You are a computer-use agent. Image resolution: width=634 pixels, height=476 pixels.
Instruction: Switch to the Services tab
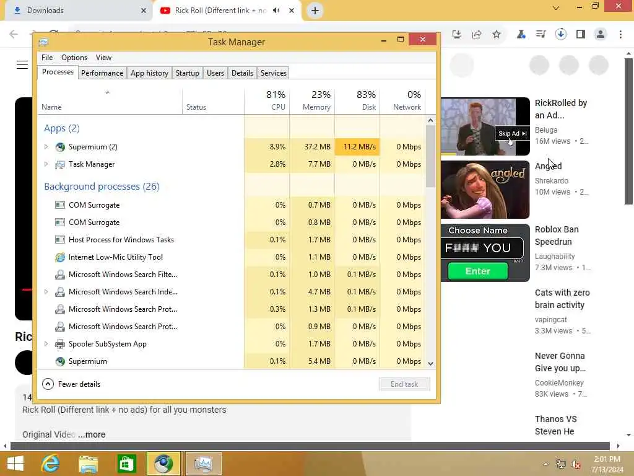coord(273,73)
